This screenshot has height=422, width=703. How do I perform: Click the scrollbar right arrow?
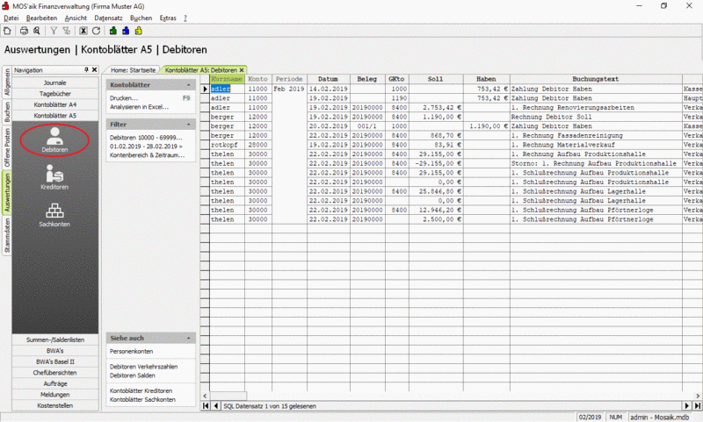coord(698,396)
